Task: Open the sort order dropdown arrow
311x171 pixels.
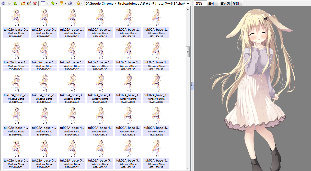Action: (56, 3)
